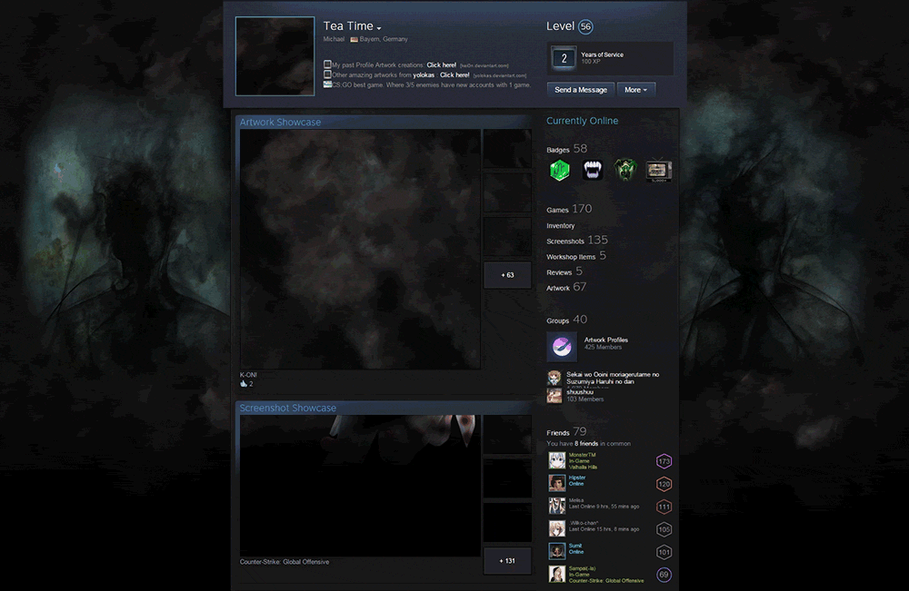
Task: Open the Groups 40 link
Action: coord(566,320)
